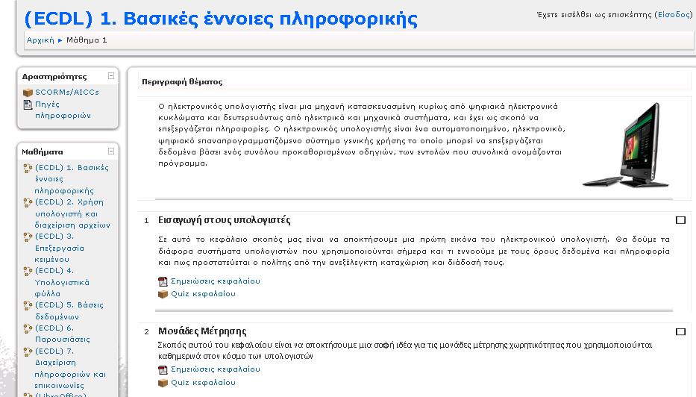Click the package icon for section 2 Quiz κεφαλαίου
The width and height of the screenshot is (696, 397).
coord(163,383)
